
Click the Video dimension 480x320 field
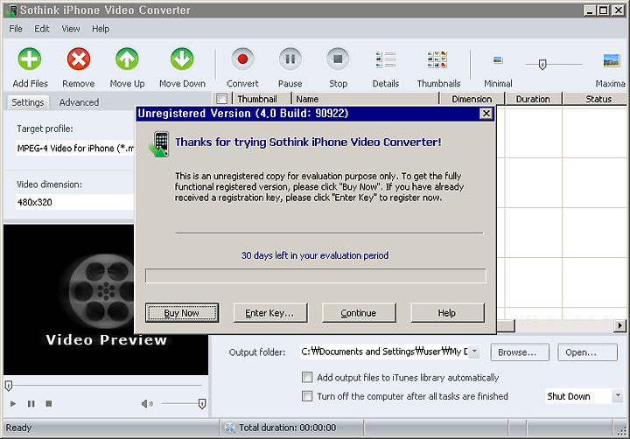point(75,202)
